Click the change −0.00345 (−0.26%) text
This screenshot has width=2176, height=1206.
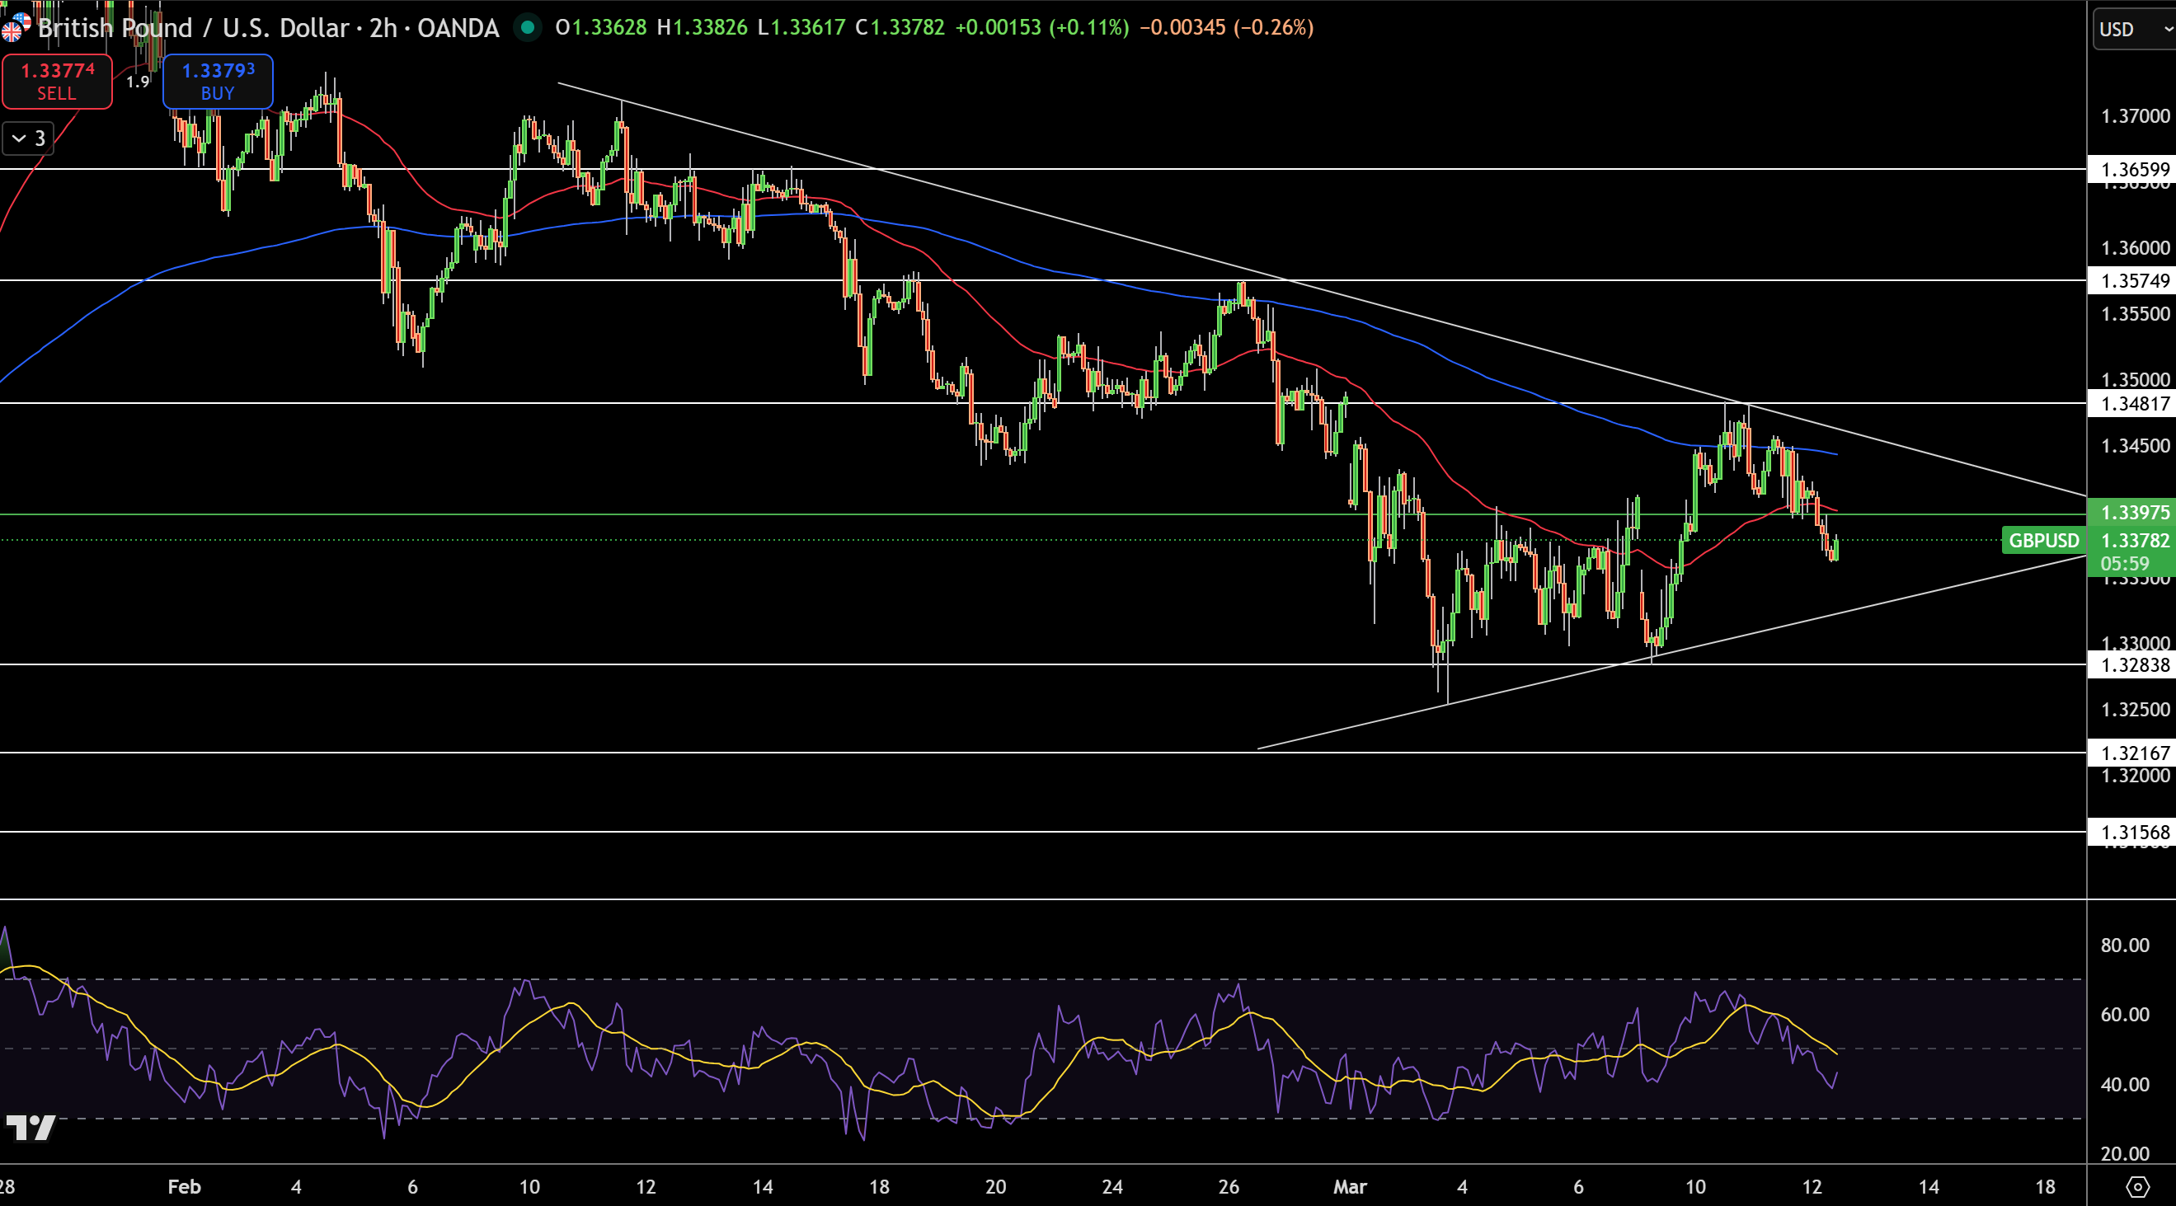click(1227, 28)
